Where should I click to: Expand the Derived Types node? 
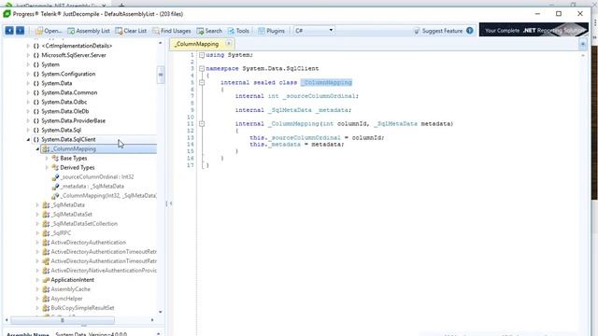coord(47,168)
